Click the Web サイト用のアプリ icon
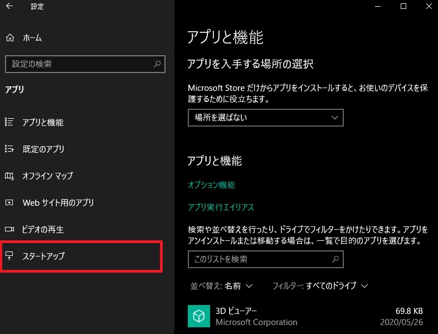The height and width of the screenshot is (334, 438). pos(9,202)
